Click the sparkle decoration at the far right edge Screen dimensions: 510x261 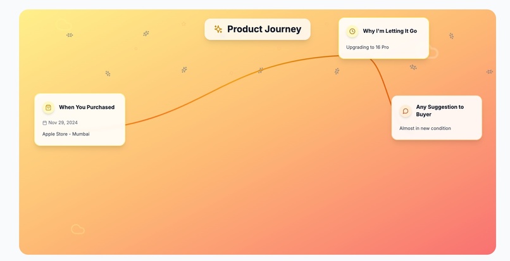coord(490,72)
